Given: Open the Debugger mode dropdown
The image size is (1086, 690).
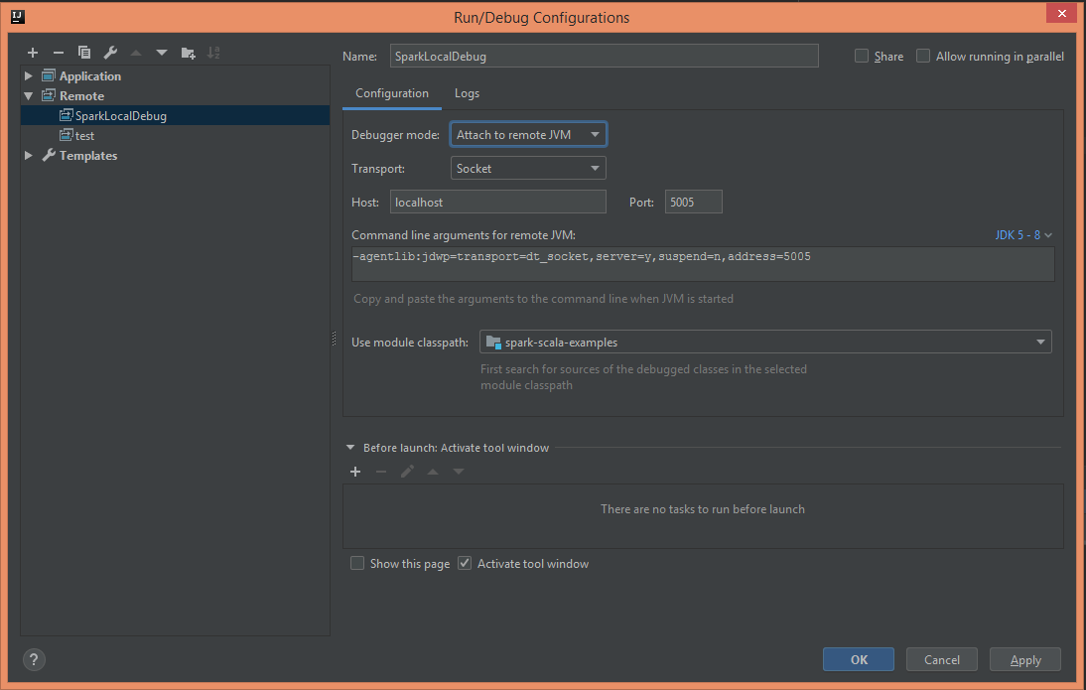Looking at the screenshot, I should (x=528, y=134).
